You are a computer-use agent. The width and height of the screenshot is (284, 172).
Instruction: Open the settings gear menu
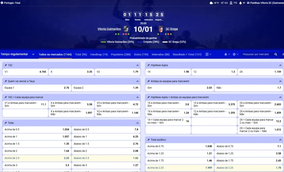[235, 54]
